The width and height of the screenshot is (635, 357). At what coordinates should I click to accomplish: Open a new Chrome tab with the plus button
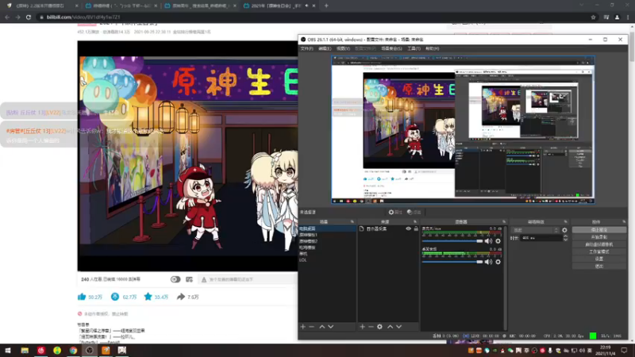point(326,6)
